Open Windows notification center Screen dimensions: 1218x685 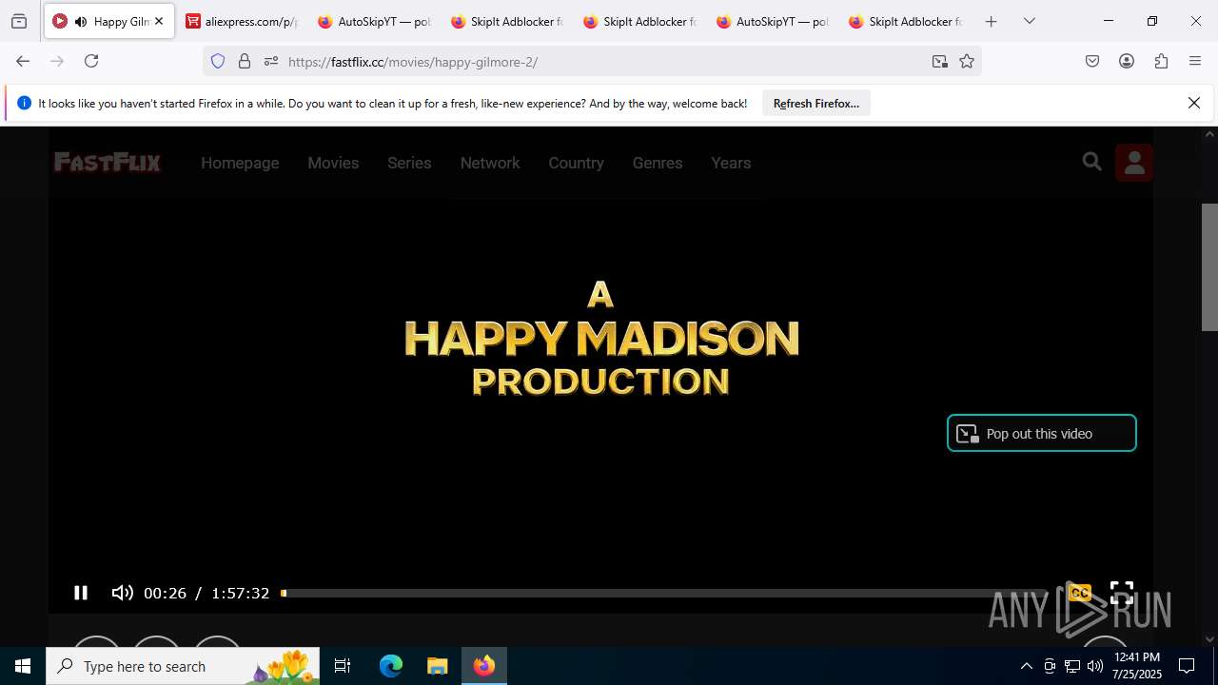(1187, 666)
